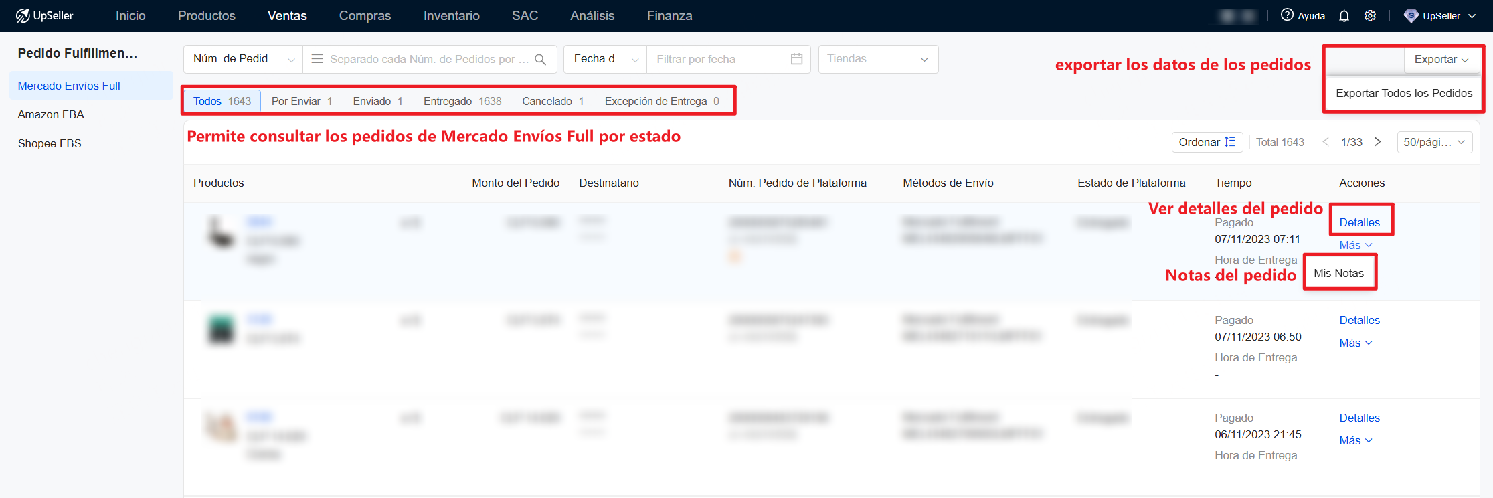Open the Tiendas store dropdown
The height and width of the screenshot is (498, 1493).
(878, 59)
